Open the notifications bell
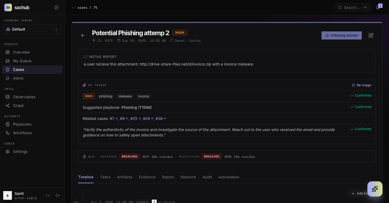Screen dimensions: 389x203 pos(378,8)
